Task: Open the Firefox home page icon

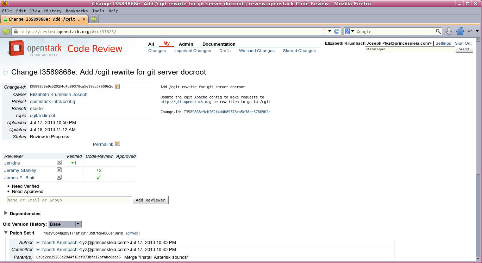Action: [x=460, y=31]
